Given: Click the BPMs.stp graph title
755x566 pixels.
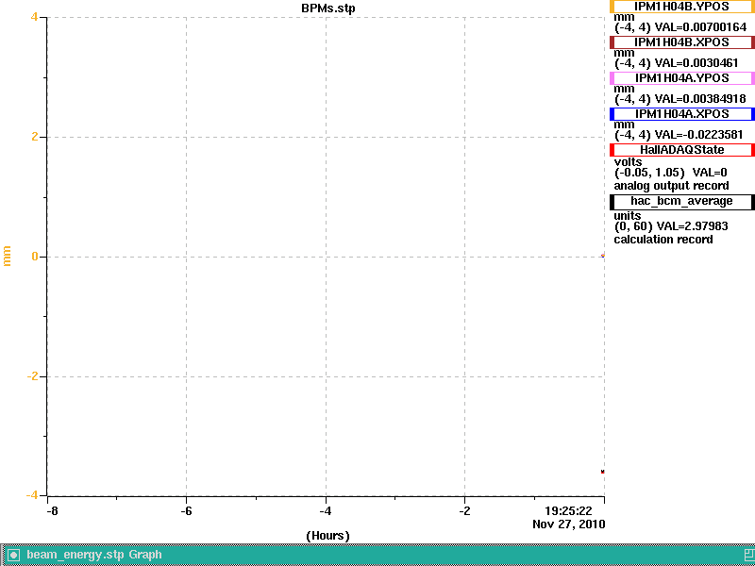Looking at the screenshot, I should pyautogui.click(x=327, y=8).
